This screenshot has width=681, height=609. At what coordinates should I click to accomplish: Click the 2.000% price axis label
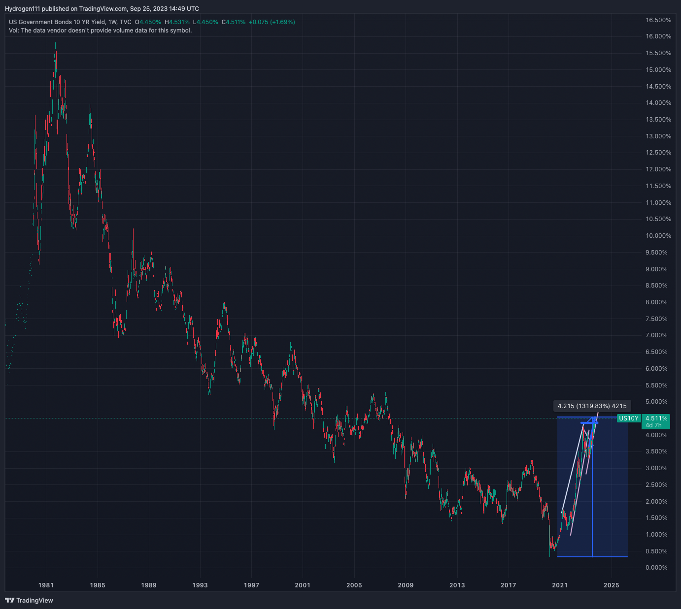(657, 502)
